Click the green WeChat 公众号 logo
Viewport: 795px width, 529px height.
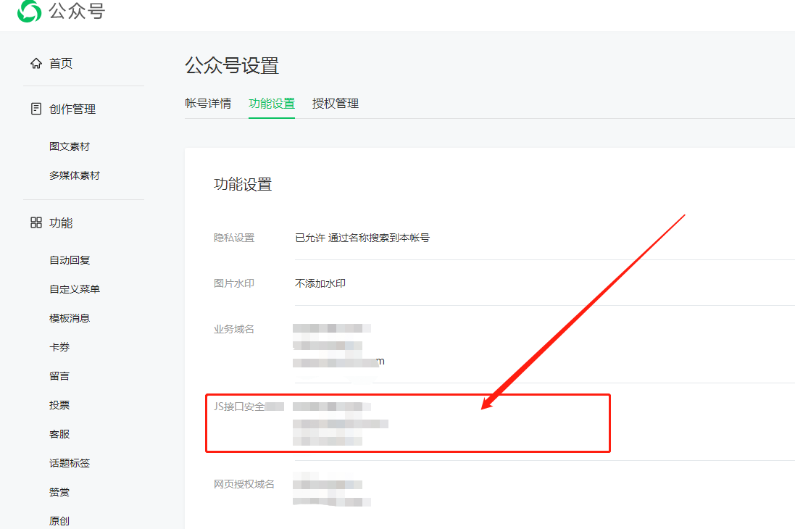[x=30, y=11]
